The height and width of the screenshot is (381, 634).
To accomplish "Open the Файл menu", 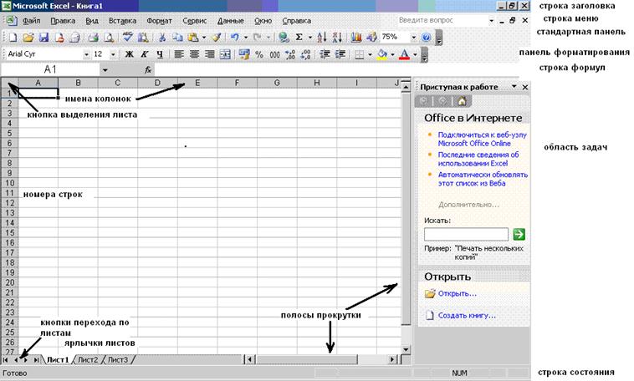I will click(31, 21).
